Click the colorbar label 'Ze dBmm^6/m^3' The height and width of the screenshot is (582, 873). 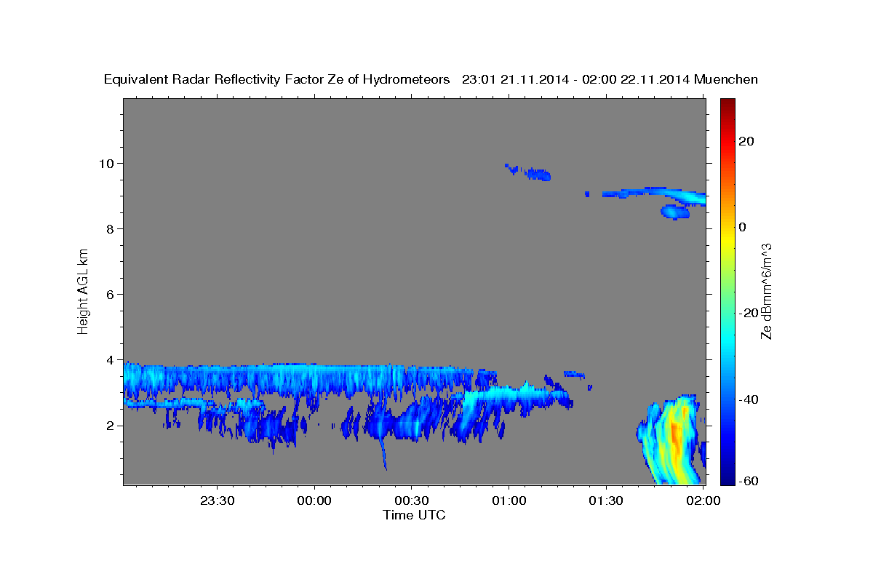click(x=766, y=291)
